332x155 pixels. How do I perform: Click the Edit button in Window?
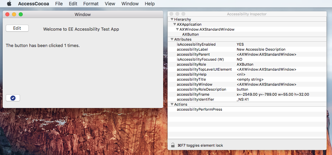[x=17, y=28]
